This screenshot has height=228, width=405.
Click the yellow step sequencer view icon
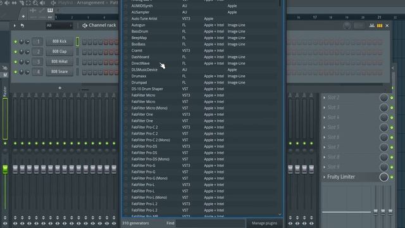coord(380,25)
